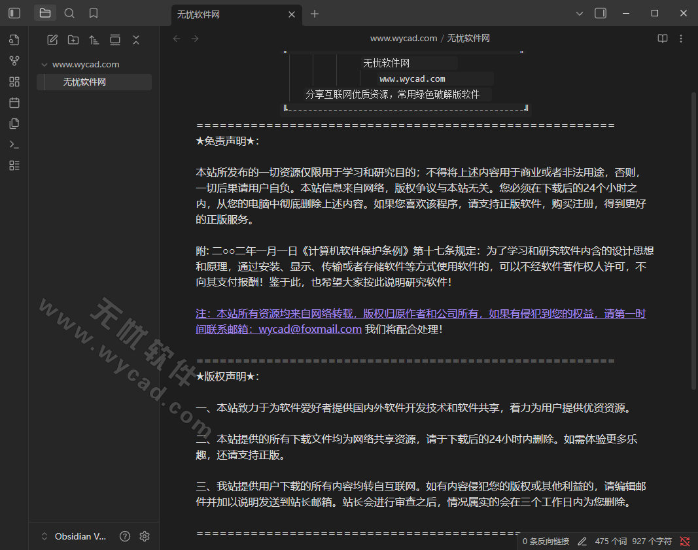The height and width of the screenshot is (550, 698).
Task: Open the note's more options menu
Action: click(x=681, y=38)
